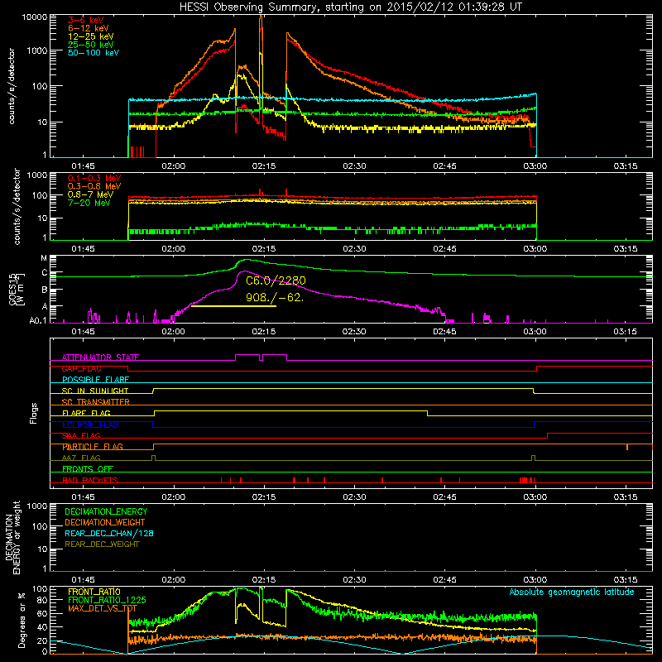Click the SC_IN_SUNLIGHT flag label

[95, 391]
